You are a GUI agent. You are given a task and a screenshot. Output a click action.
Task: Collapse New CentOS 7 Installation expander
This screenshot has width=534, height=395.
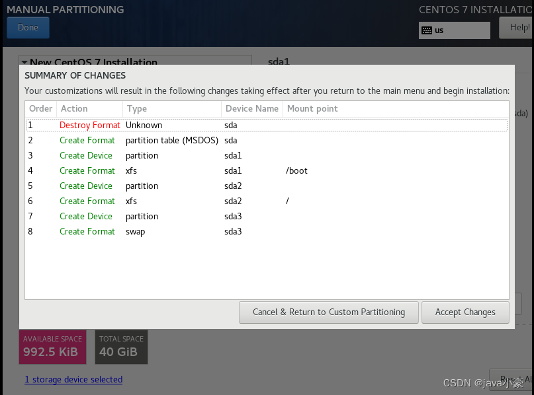point(24,62)
